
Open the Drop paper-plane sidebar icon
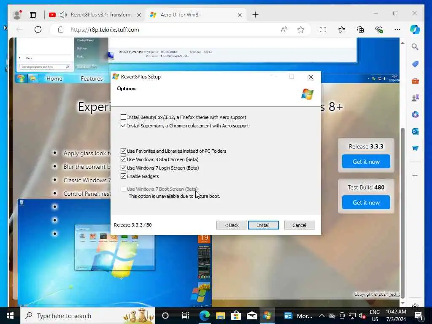[415, 148]
